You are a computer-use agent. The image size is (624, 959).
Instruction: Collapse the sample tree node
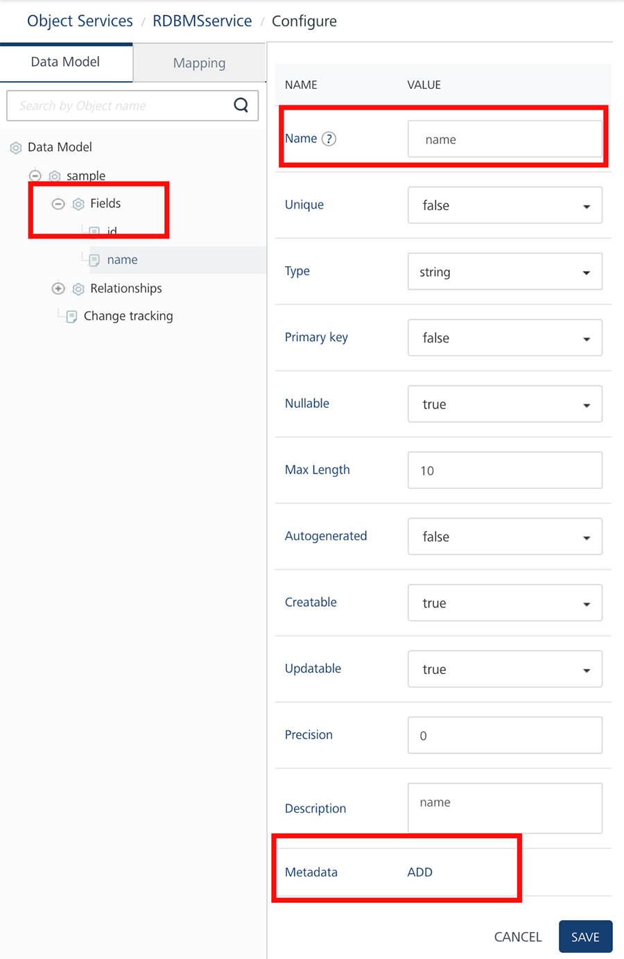(x=35, y=175)
